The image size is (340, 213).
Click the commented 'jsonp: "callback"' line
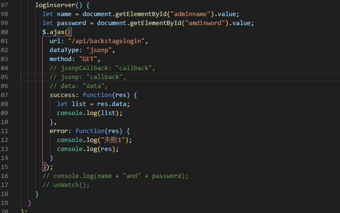pyautogui.click(x=88, y=77)
